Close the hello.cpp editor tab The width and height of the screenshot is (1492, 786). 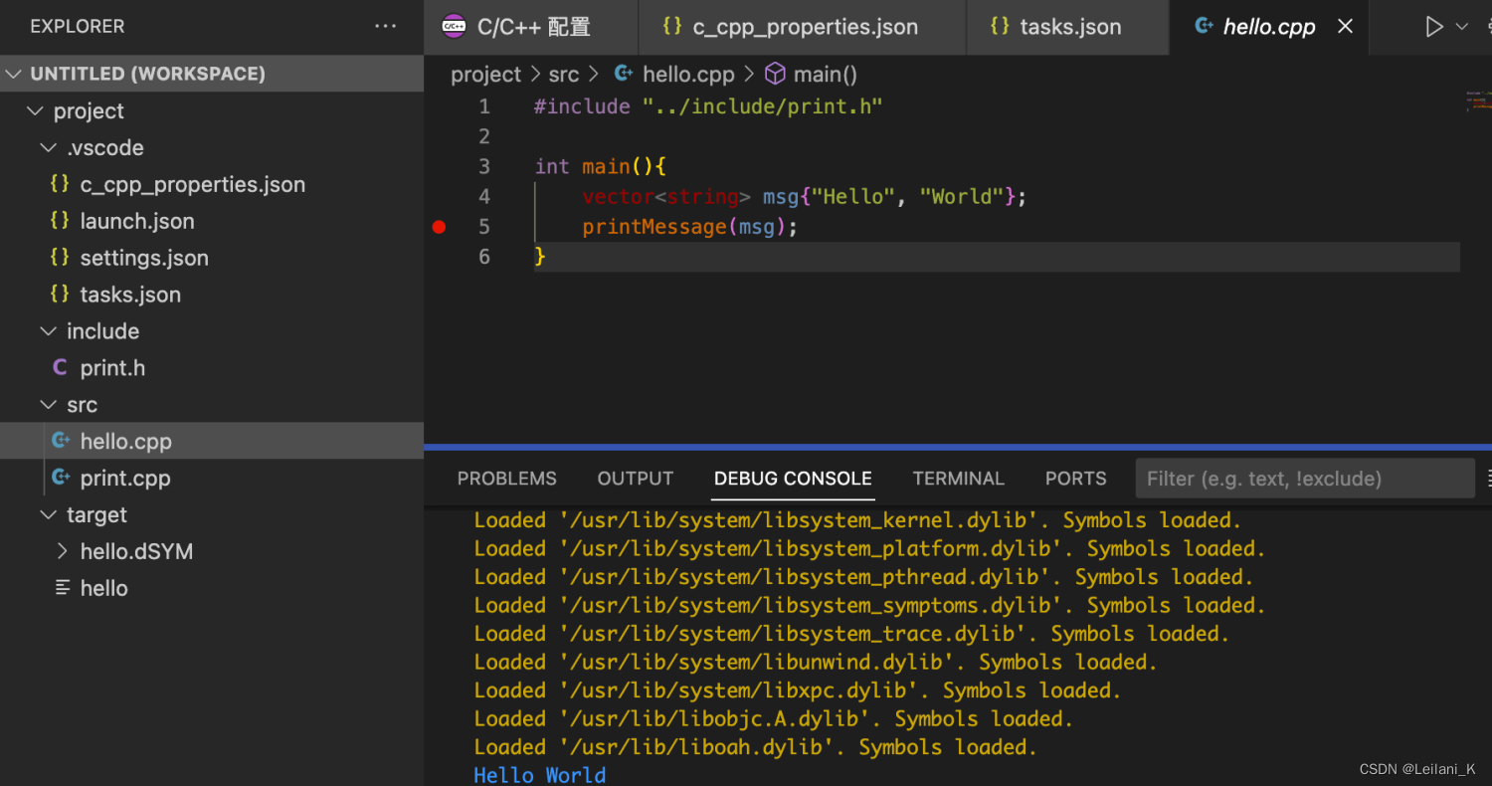pyautogui.click(x=1346, y=27)
